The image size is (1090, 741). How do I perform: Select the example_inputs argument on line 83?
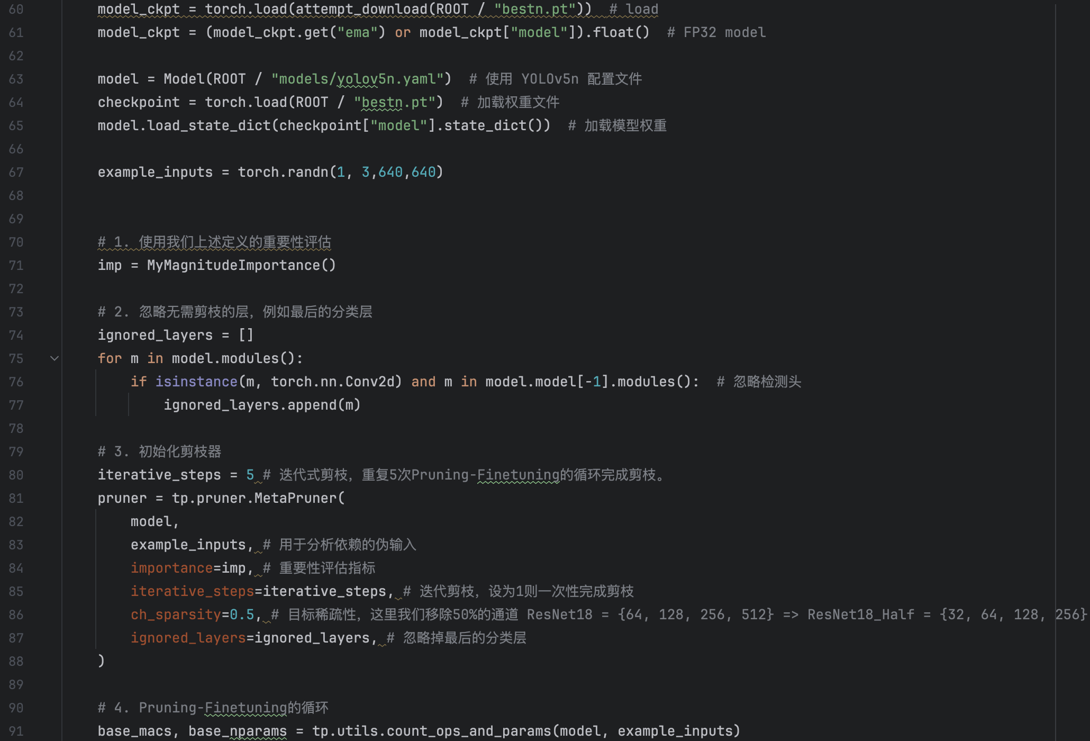(189, 544)
